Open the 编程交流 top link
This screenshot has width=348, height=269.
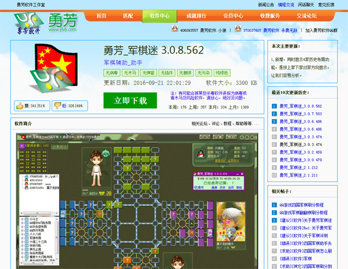click(286, 5)
